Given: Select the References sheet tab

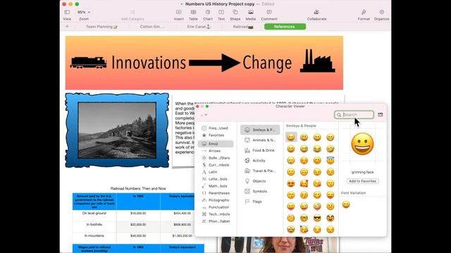Looking at the screenshot, I should click(285, 27).
